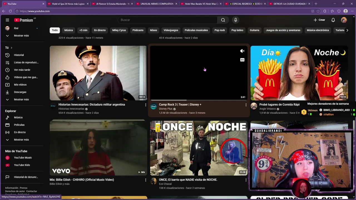Open the account avatar menu
356x200 pixels.
[x=344, y=20]
